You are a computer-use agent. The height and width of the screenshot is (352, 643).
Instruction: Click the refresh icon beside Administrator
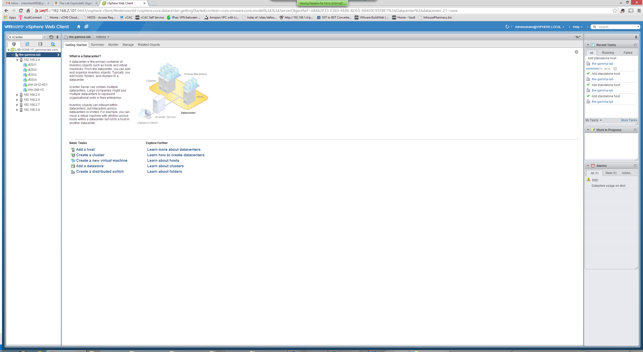(507, 27)
